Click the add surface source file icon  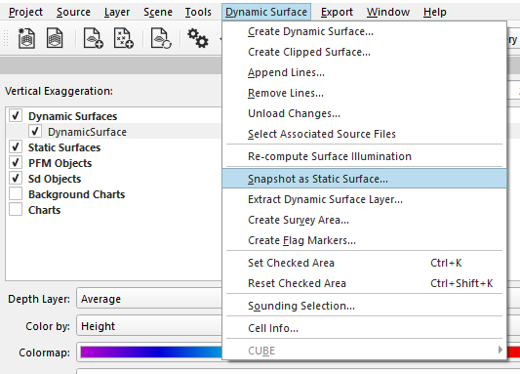(x=94, y=38)
